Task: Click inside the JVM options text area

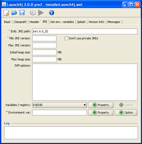Action: coord(85,82)
